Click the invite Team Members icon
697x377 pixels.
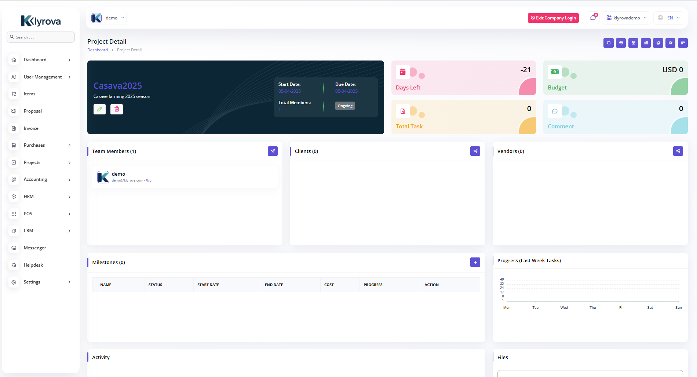[x=273, y=151]
